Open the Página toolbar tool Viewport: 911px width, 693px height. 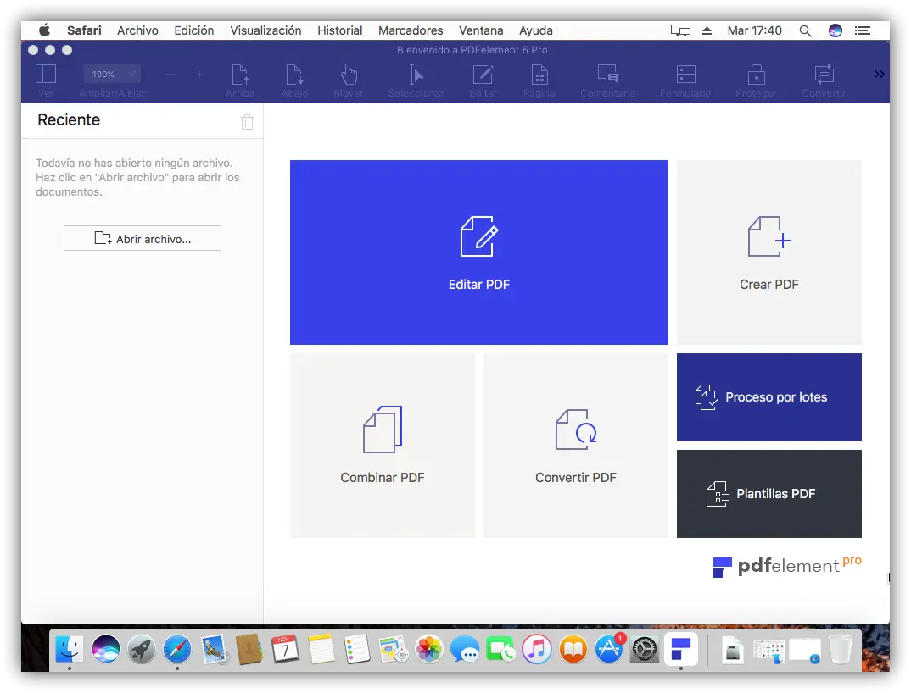point(539,75)
